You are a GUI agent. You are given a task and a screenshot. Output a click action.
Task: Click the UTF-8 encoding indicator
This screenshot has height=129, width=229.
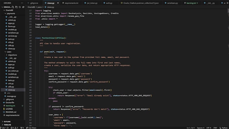(209, 128)
